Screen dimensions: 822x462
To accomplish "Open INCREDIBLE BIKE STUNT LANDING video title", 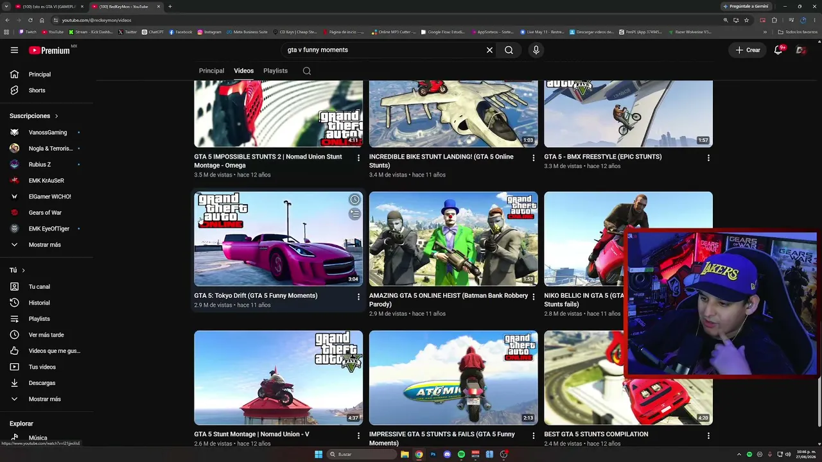I will tap(441, 161).
